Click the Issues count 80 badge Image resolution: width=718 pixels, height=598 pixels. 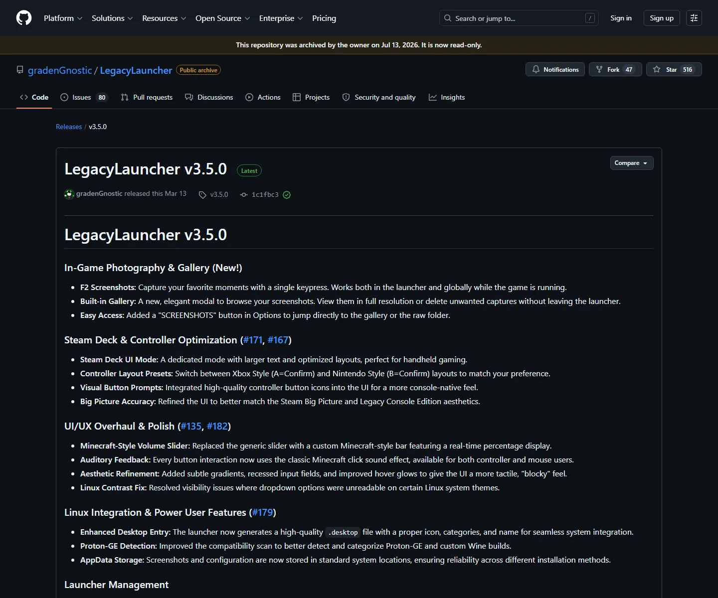click(x=102, y=97)
